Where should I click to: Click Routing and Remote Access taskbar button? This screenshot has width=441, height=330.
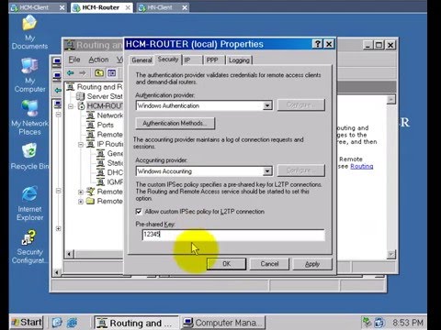tap(136, 323)
